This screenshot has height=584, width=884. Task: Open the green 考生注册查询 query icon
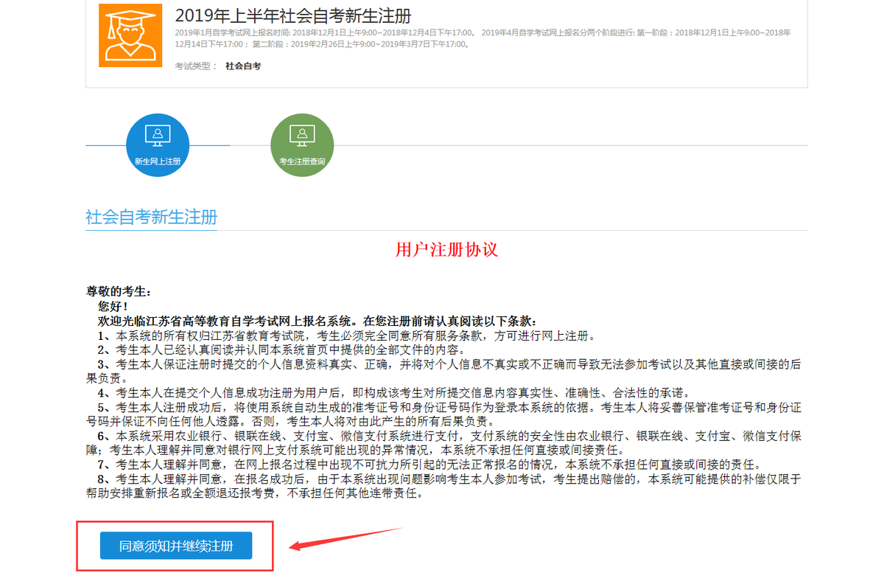[x=301, y=144]
